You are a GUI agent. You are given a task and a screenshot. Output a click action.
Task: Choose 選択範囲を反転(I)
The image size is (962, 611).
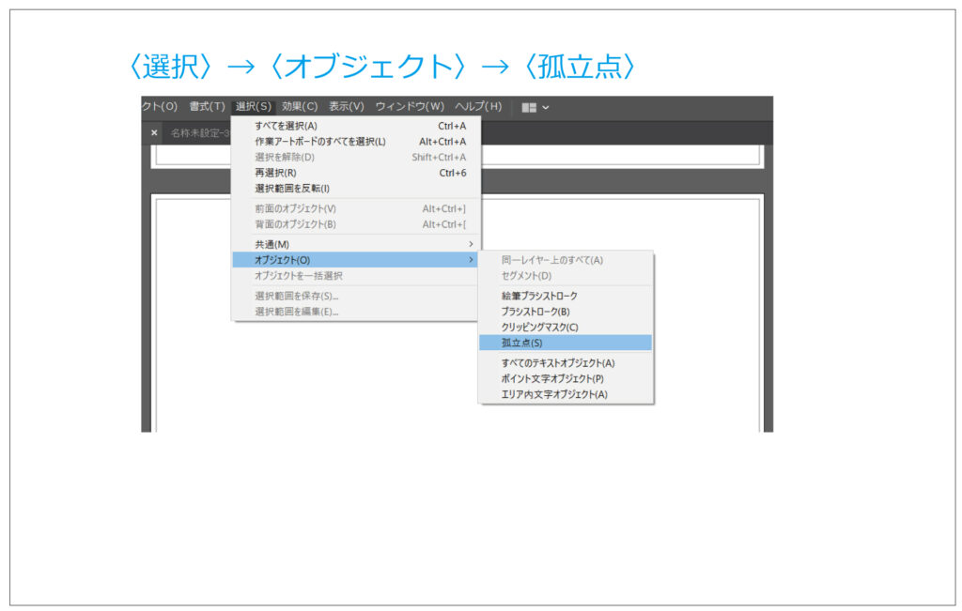coord(356,189)
